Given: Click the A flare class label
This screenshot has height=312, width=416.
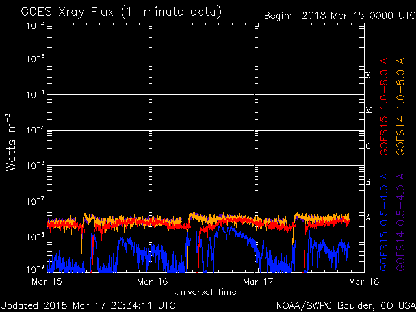Looking at the screenshot, I should (368, 218).
